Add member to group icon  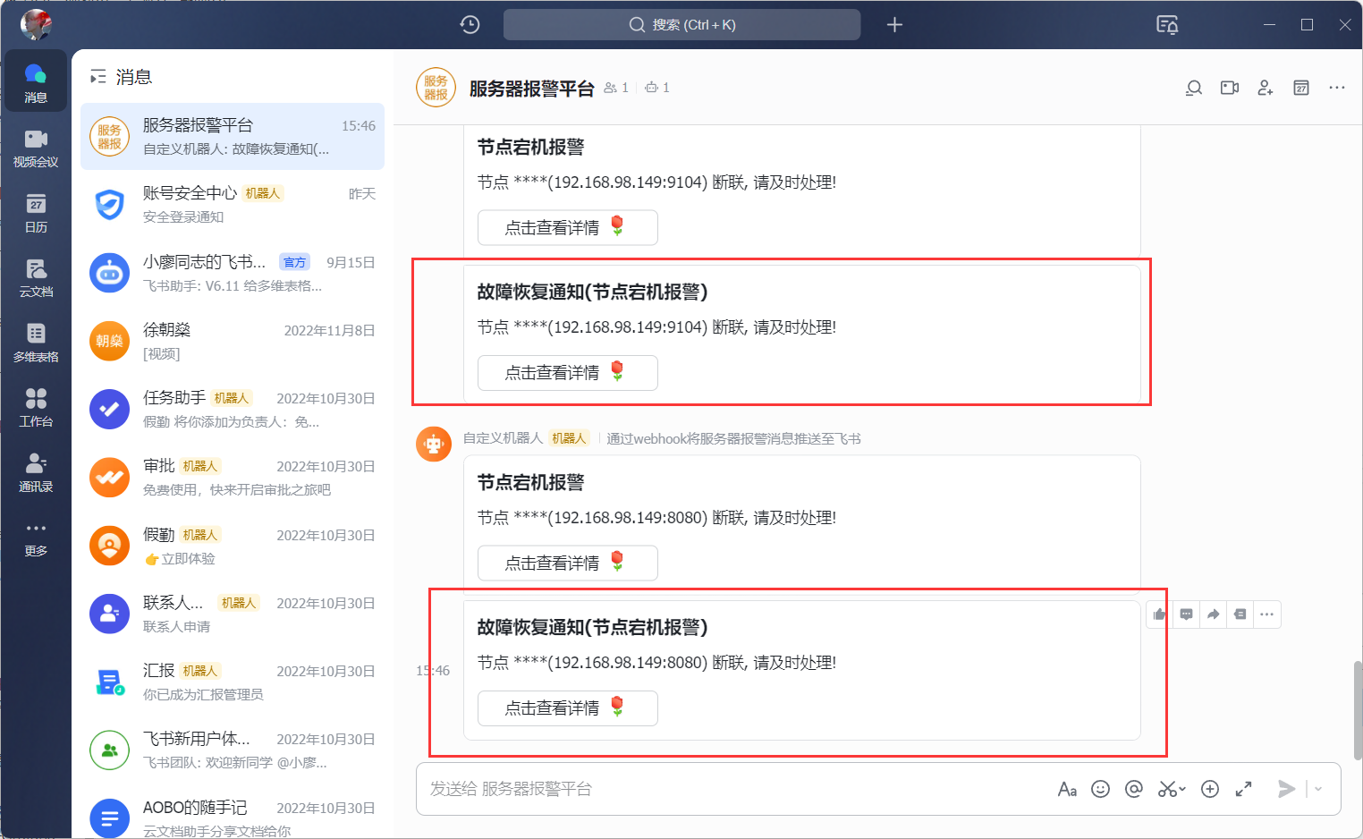[1266, 88]
